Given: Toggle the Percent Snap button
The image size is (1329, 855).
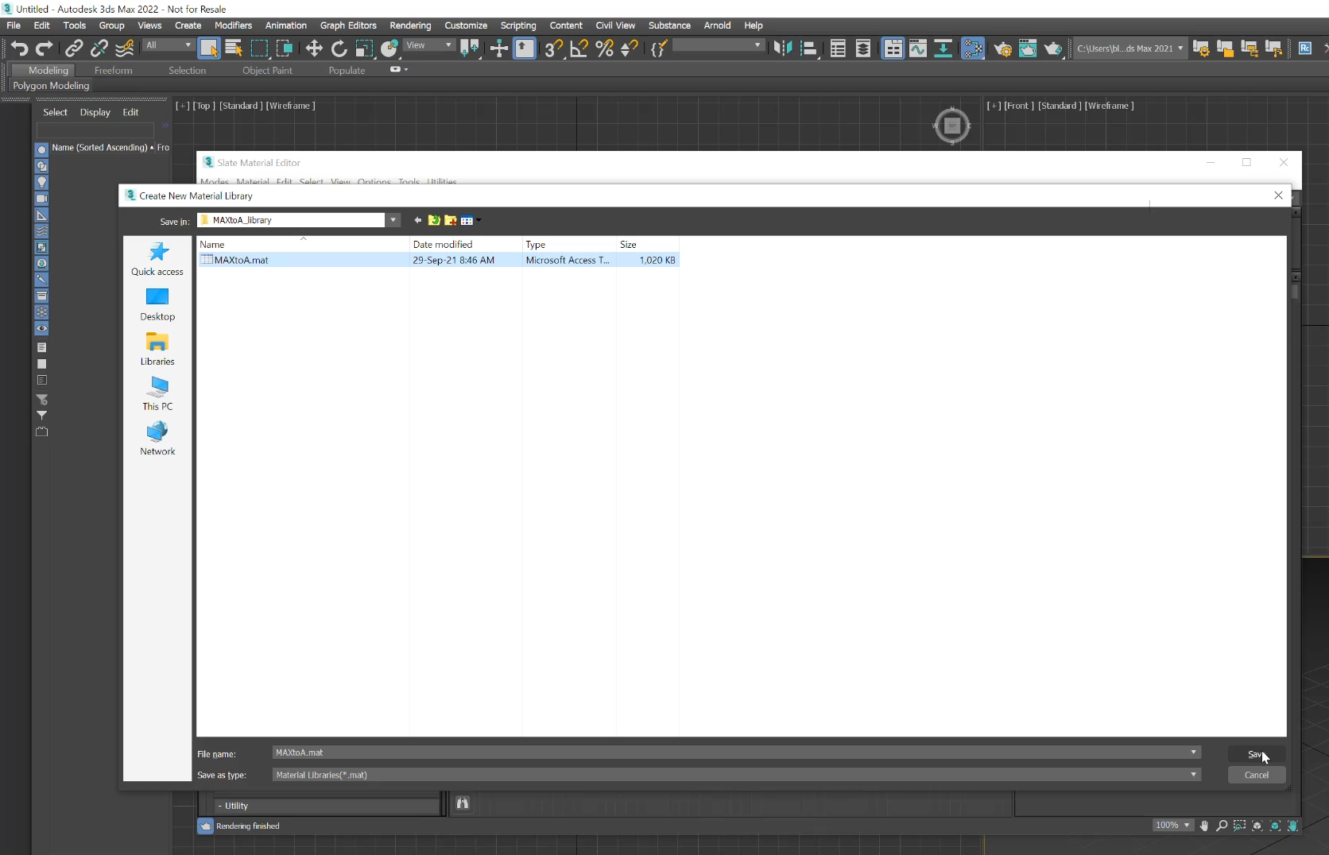Looking at the screenshot, I should (605, 48).
